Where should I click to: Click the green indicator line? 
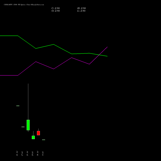[54, 44]
